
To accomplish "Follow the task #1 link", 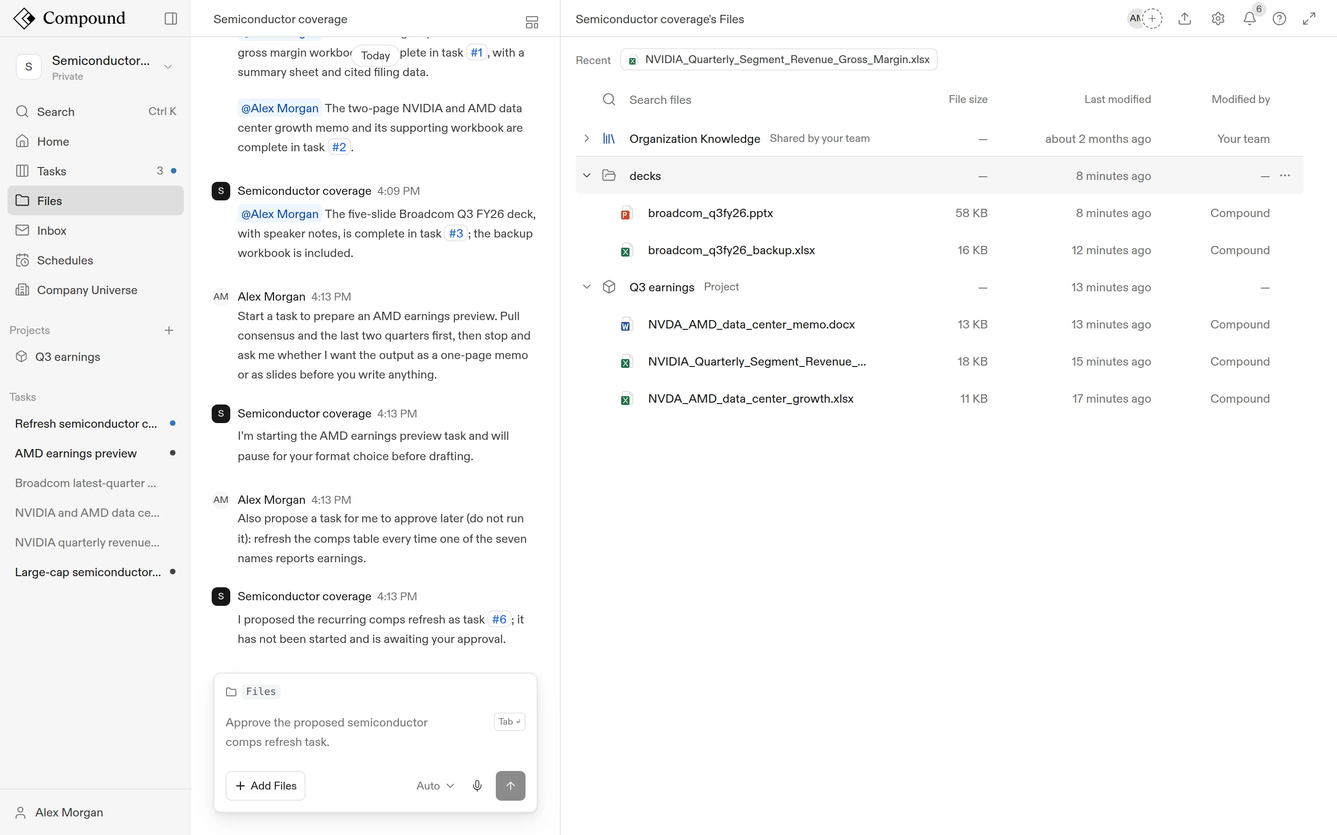I will [x=477, y=53].
